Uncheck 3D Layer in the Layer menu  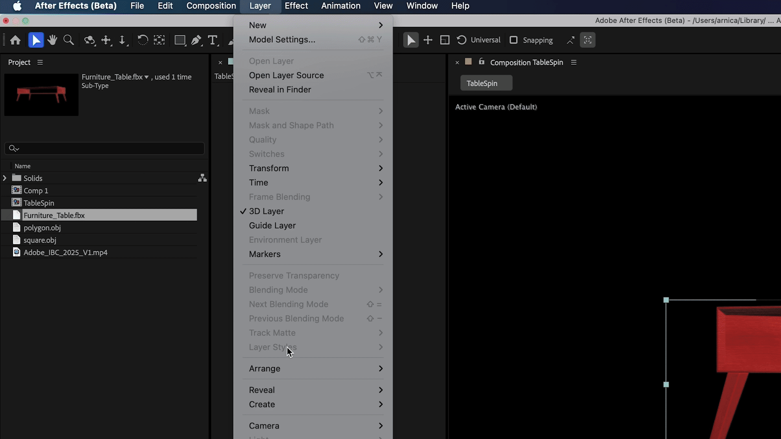(x=267, y=211)
